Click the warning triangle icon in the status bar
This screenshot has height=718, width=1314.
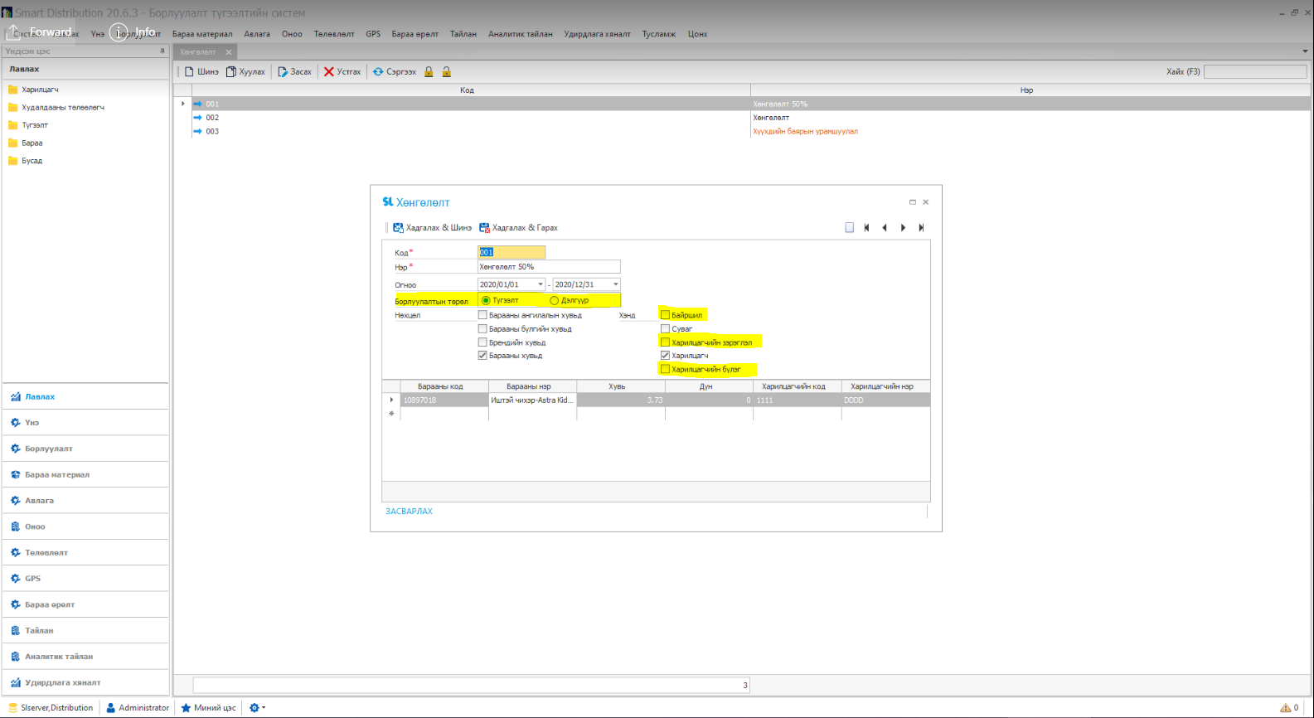[x=1286, y=708]
